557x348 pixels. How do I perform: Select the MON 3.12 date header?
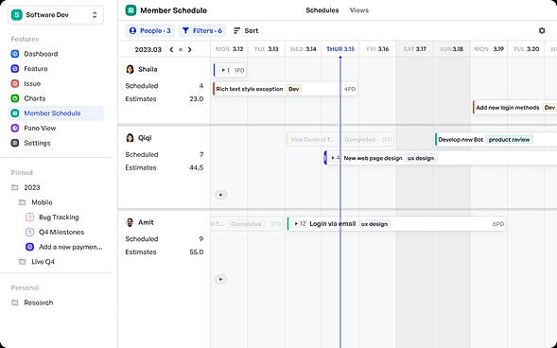229,49
